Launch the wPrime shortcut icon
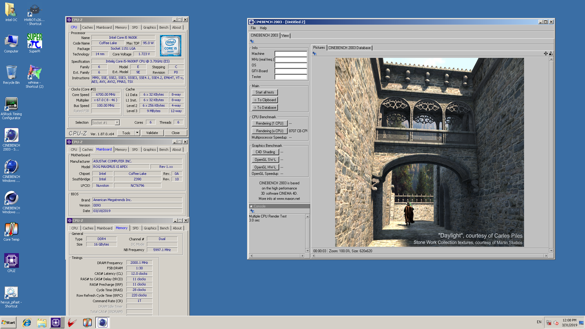This screenshot has height=329, width=585. [x=34, y=77]
